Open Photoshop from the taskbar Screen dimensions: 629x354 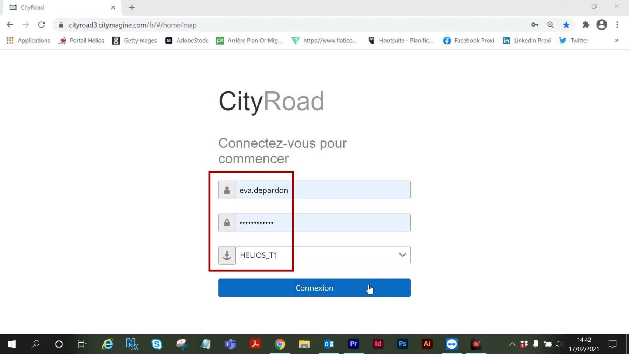pyautogui.click(x=402, y=344)
